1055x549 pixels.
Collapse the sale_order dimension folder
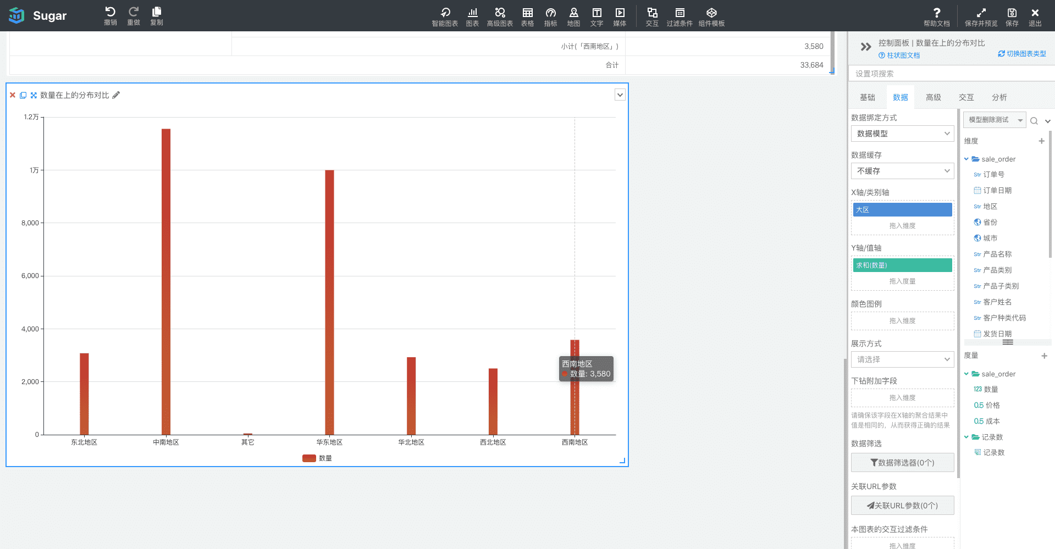[x=966, y=159]
